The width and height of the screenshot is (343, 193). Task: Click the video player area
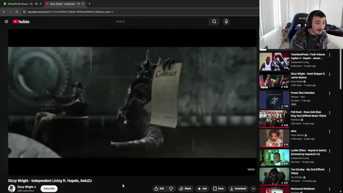[x=132, y=102]
